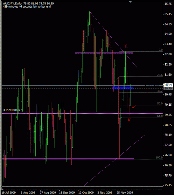174x196 pixels.
Task: Click the Fibonacci 50.0 level label
Action: point(160,103)
